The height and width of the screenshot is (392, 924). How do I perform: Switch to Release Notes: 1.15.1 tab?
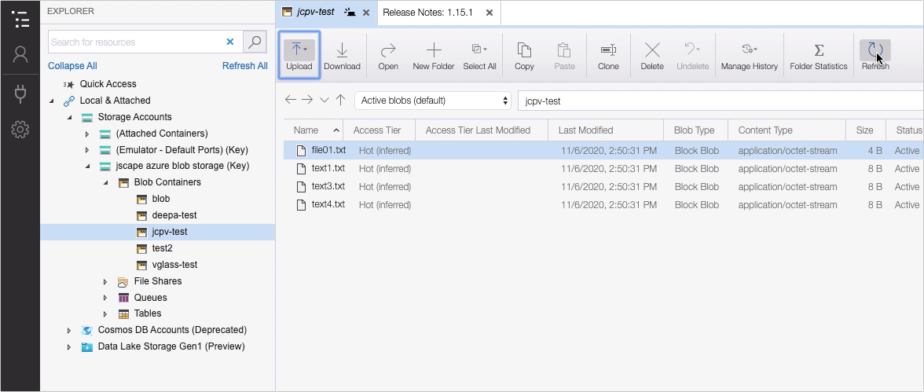coord(427,13)
